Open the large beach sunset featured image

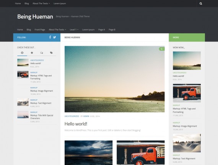point(115,79)
